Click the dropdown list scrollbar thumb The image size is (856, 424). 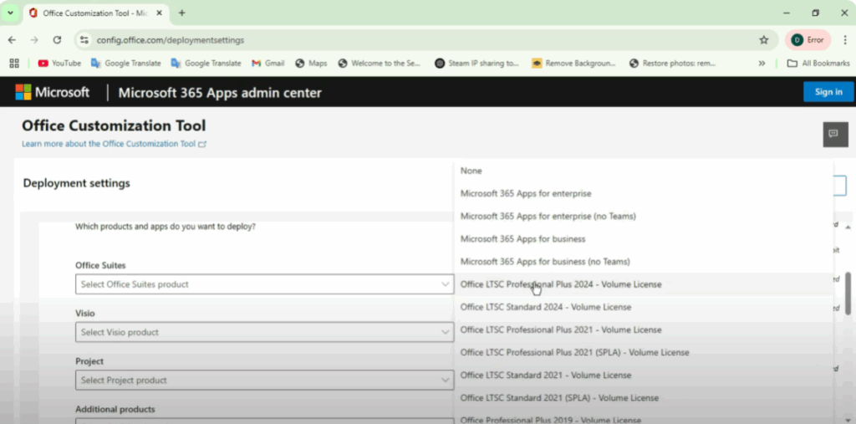tap(848, 294)
